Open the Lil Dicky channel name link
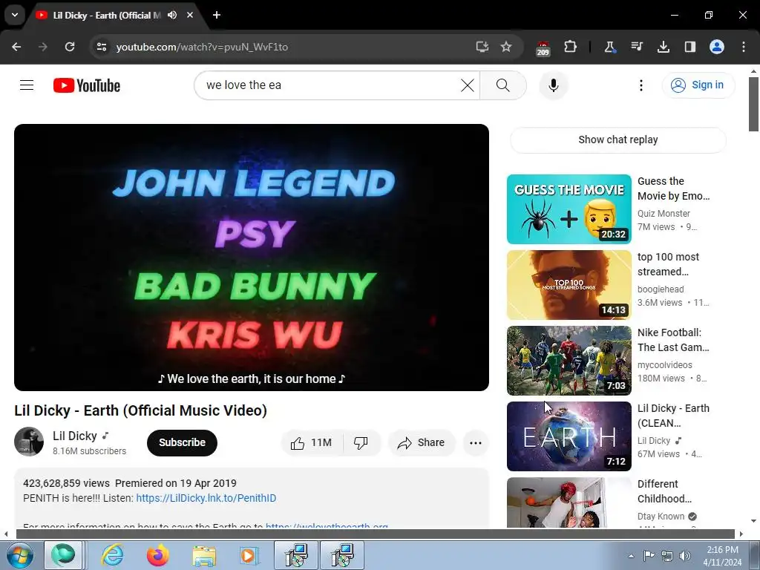The height and width of the screenshot is (570, 760). (75, 436)
